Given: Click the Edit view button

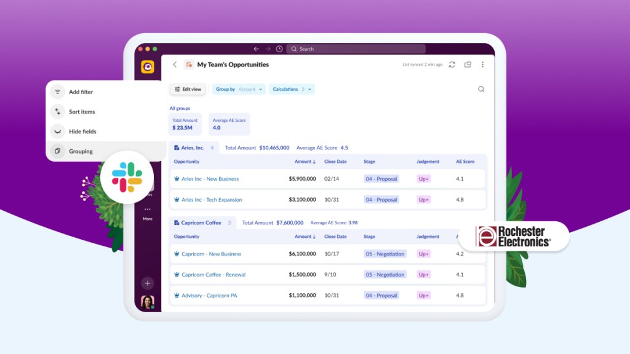Looking at the screenshot, I should coord(187,89).
